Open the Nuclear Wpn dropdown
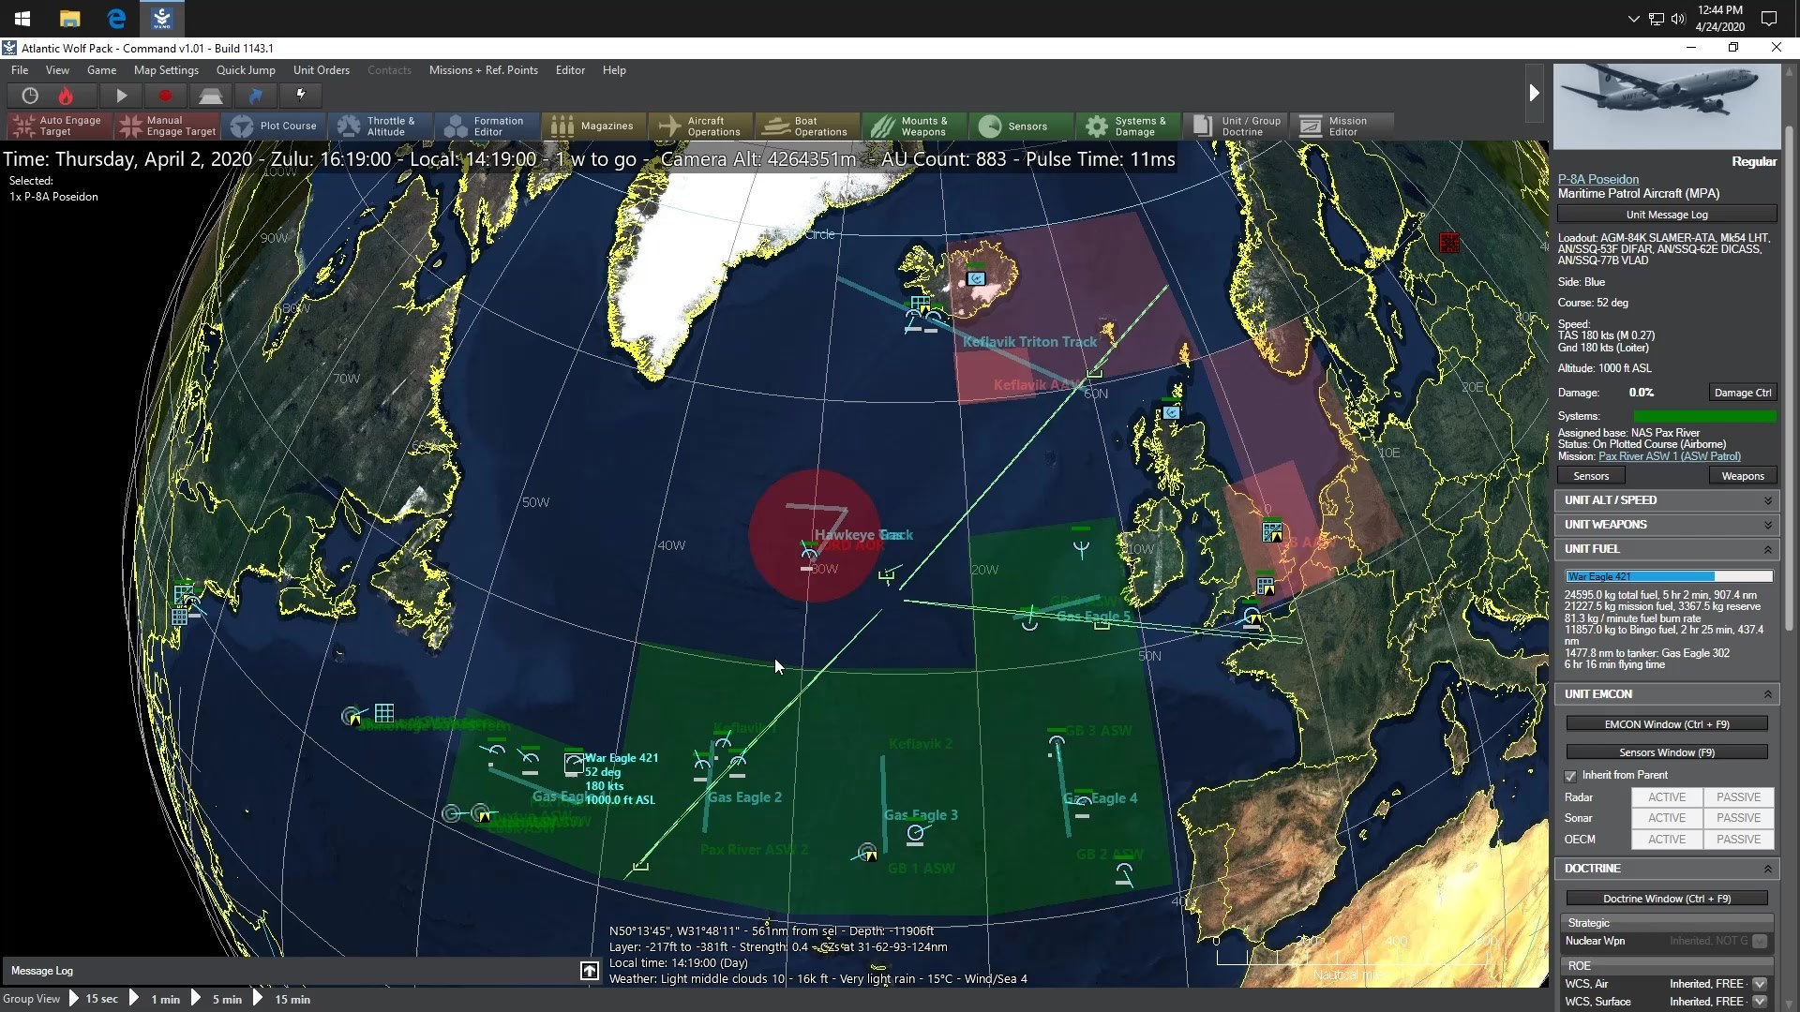The image size is (1800, 1012). click(1760, 941)
